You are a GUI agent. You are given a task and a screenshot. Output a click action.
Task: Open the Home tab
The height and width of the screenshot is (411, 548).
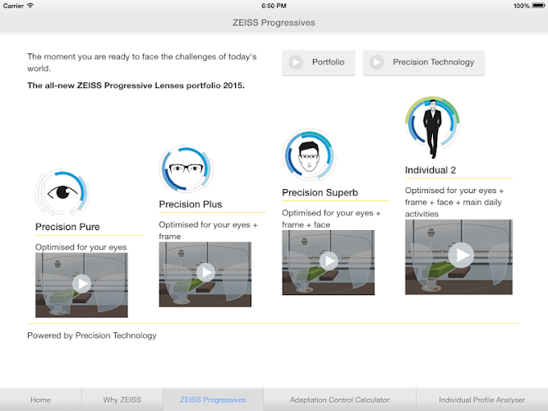[40, 399]
